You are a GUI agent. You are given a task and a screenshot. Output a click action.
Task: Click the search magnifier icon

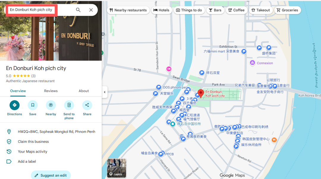tap(78, 10)
